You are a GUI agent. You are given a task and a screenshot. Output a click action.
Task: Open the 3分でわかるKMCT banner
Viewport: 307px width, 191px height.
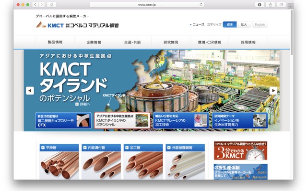[241, 151]
